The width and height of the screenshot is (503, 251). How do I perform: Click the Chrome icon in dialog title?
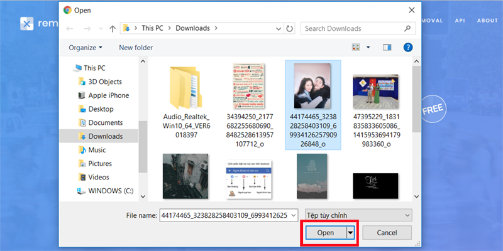(67, 10)
